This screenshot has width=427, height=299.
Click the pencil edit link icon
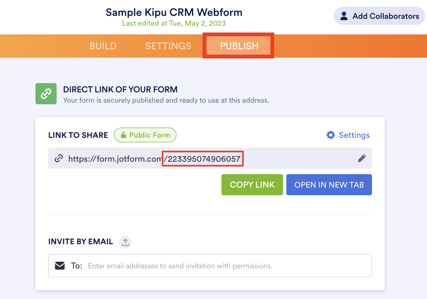[x=362, y=158]
